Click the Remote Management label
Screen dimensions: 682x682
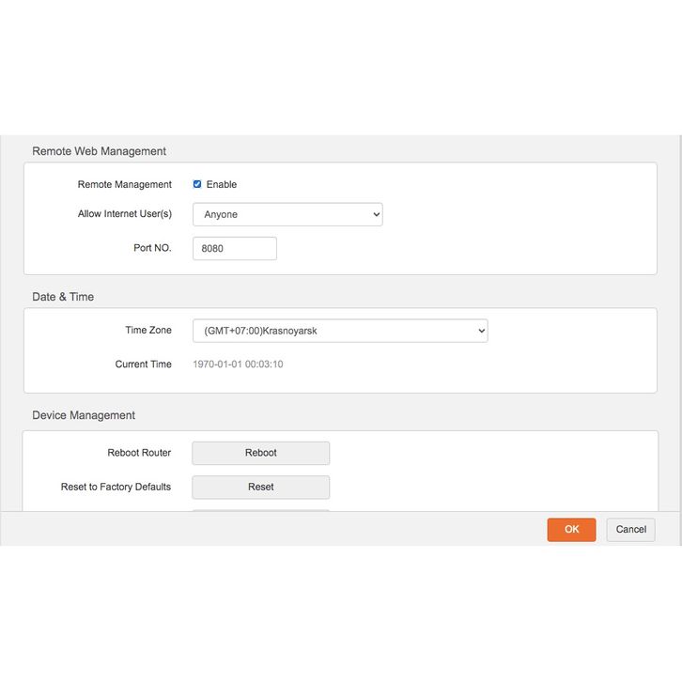(125, 185)
